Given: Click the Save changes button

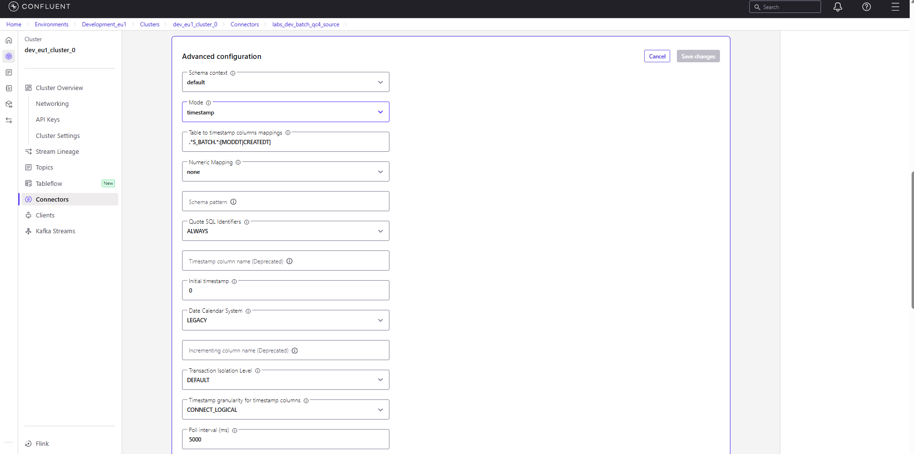Looking at the screenshot, I should coord(698,56).
